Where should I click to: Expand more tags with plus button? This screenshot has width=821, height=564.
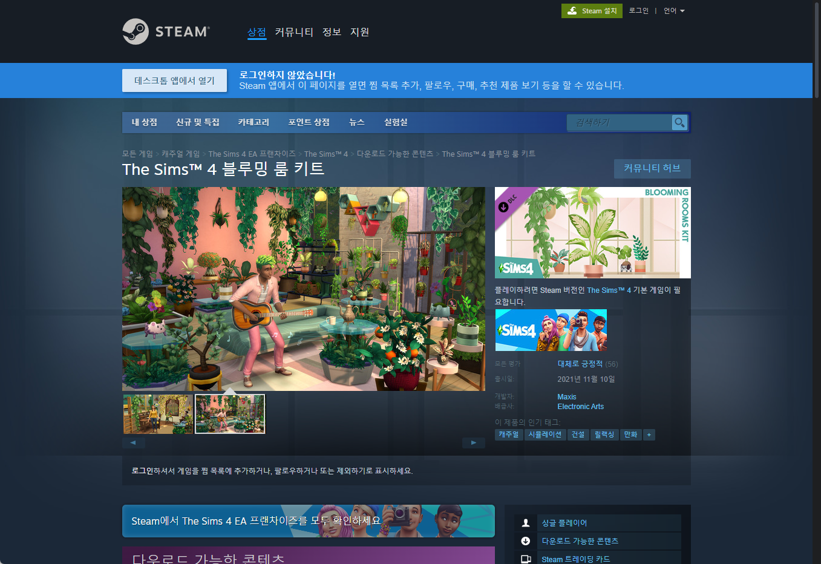point(649,434)
